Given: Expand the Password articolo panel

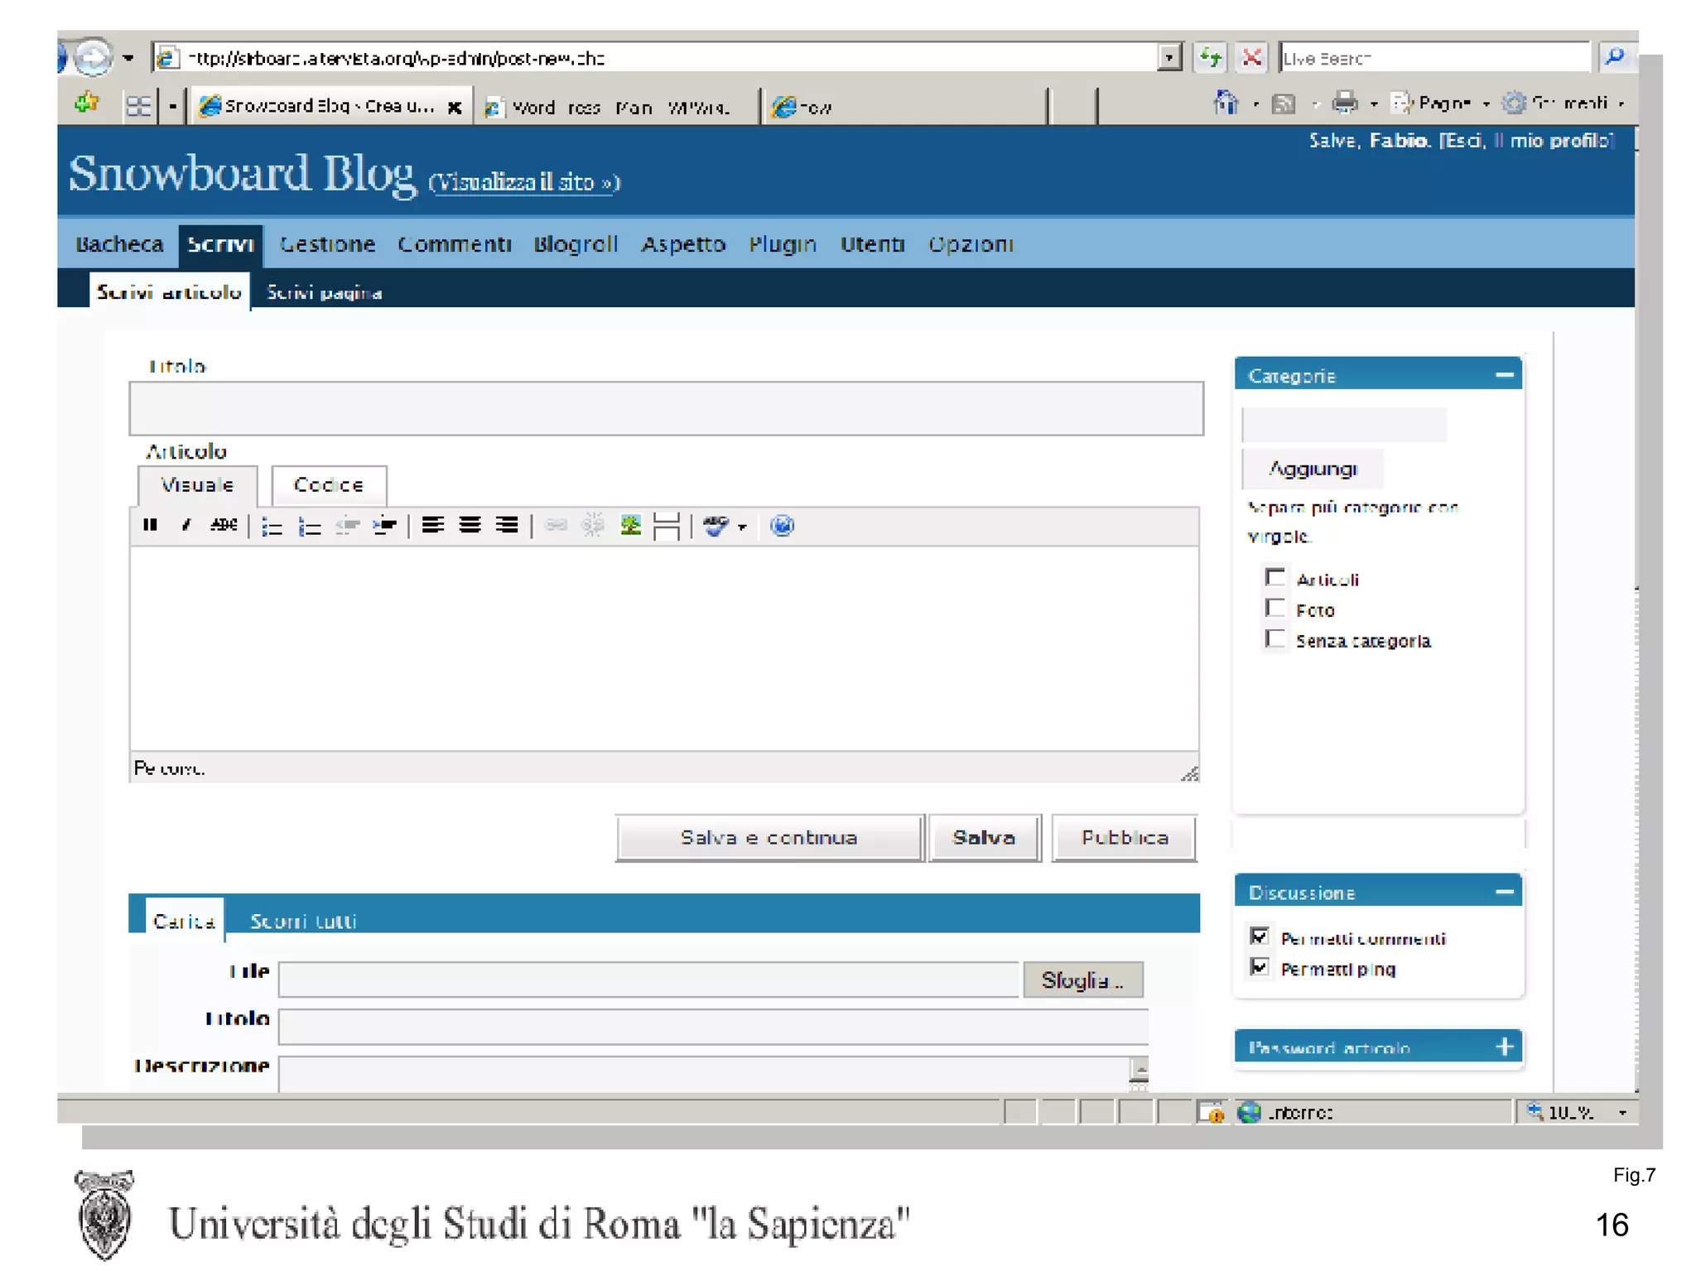Looking at the screenshot, I should pos(1504,1047).
